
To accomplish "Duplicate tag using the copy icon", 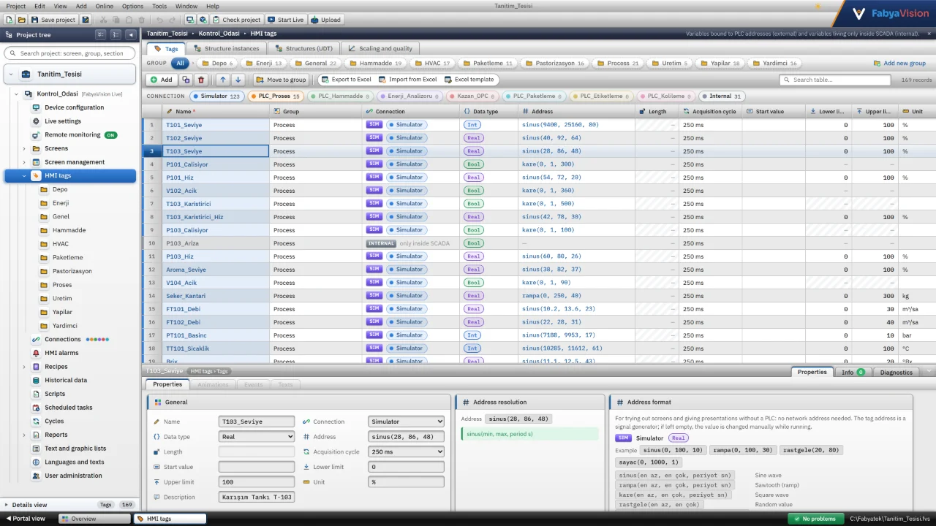I will (x=186, y=80).
